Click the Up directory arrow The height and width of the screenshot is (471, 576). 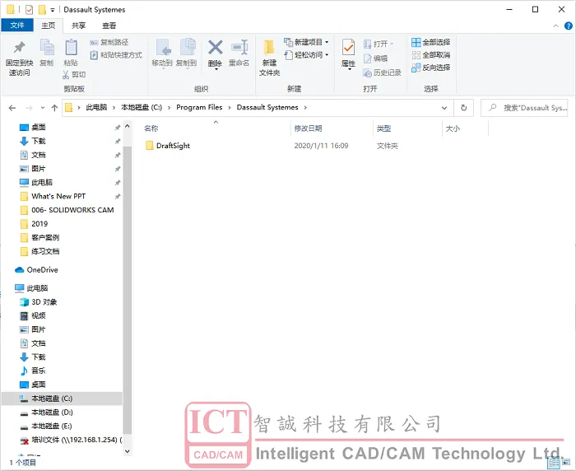coord(54,107)
